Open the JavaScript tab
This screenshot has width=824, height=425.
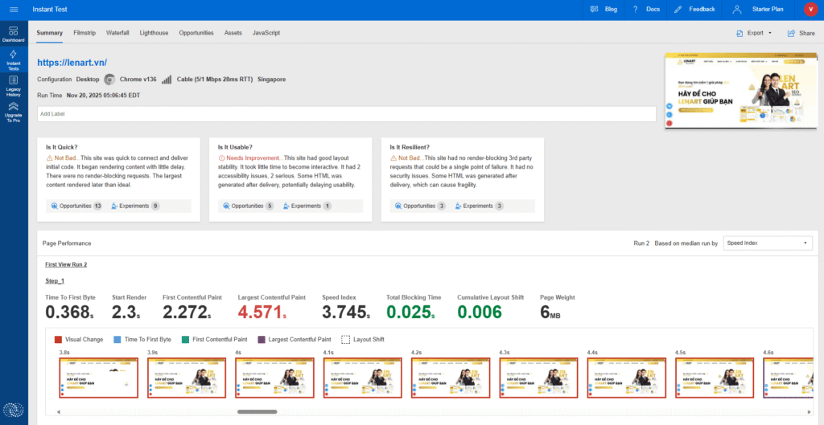[266, 32]
